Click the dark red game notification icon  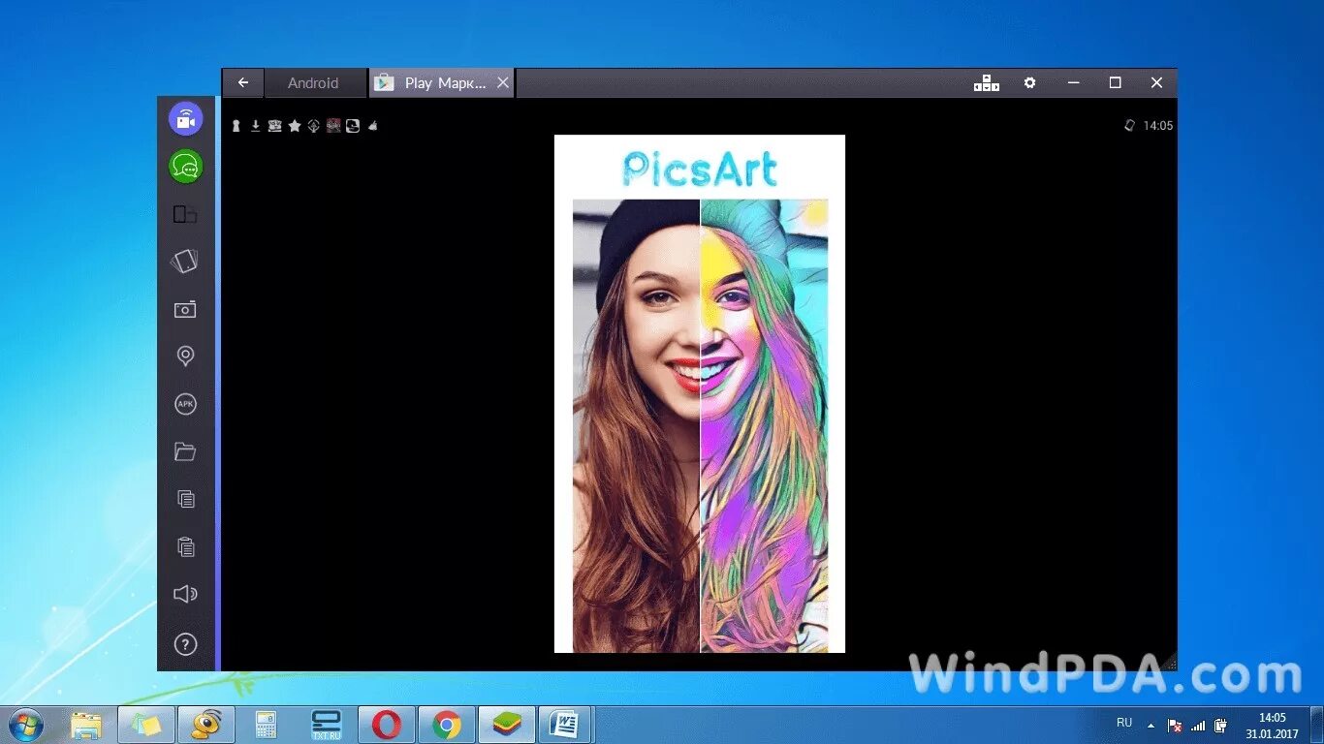(333, 126)
